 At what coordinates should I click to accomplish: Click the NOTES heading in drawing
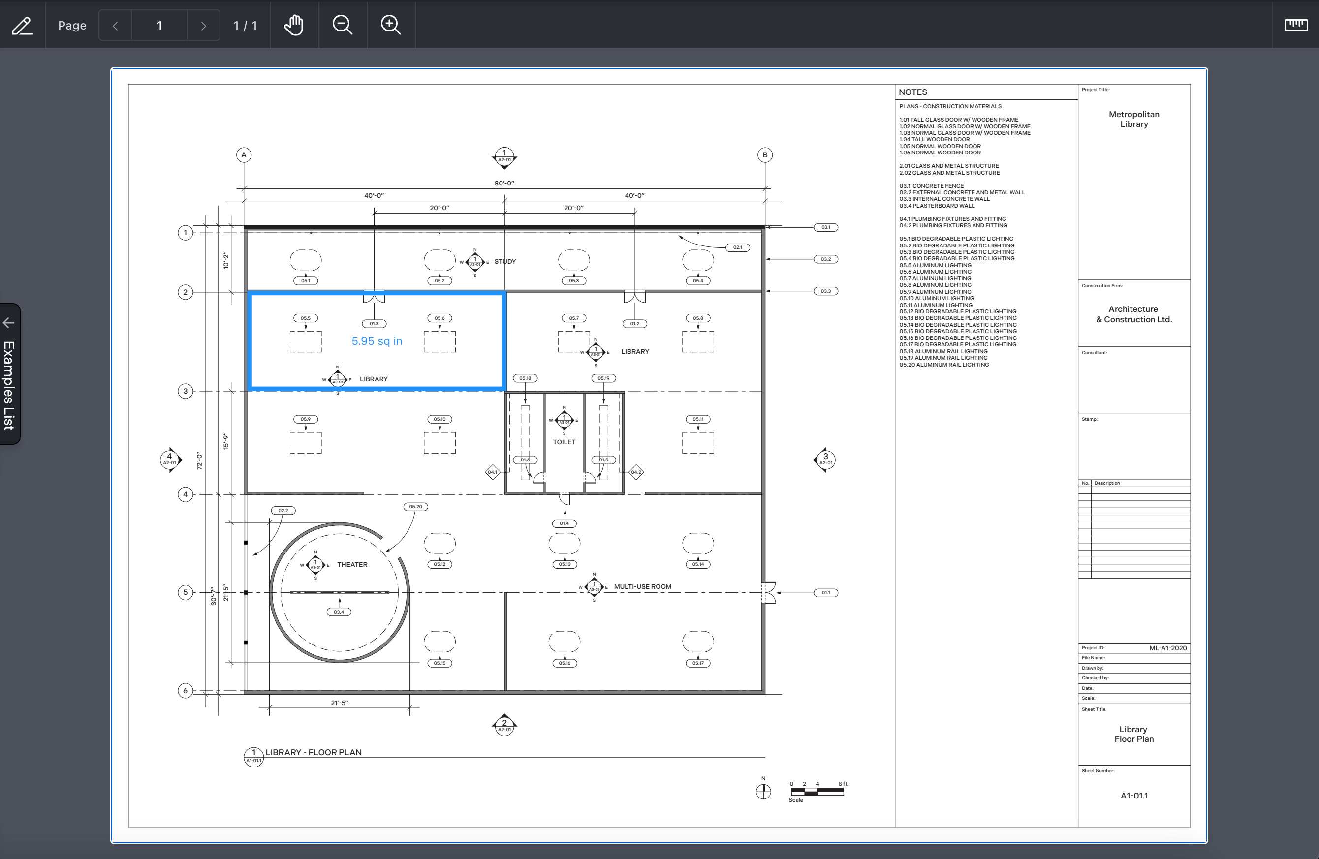(913, 92)
